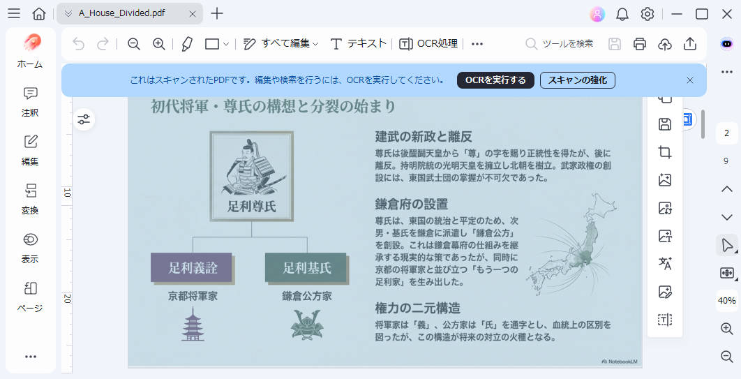Show more toolbar tools ellipsis
The width and height of the screenshot is (741, 379).
[x=477, y=44]
